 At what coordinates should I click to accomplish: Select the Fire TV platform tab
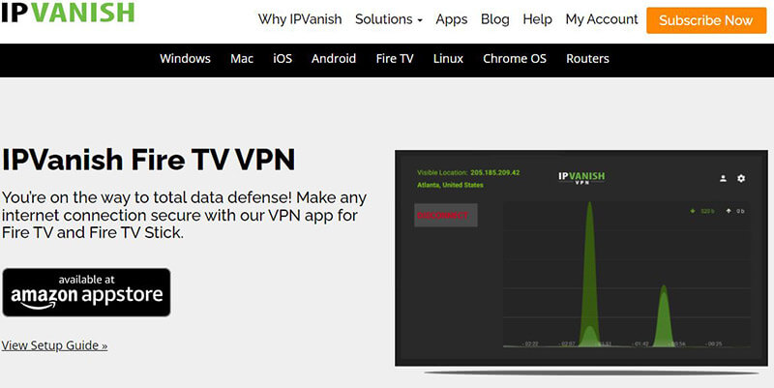(x=395, y=59)
